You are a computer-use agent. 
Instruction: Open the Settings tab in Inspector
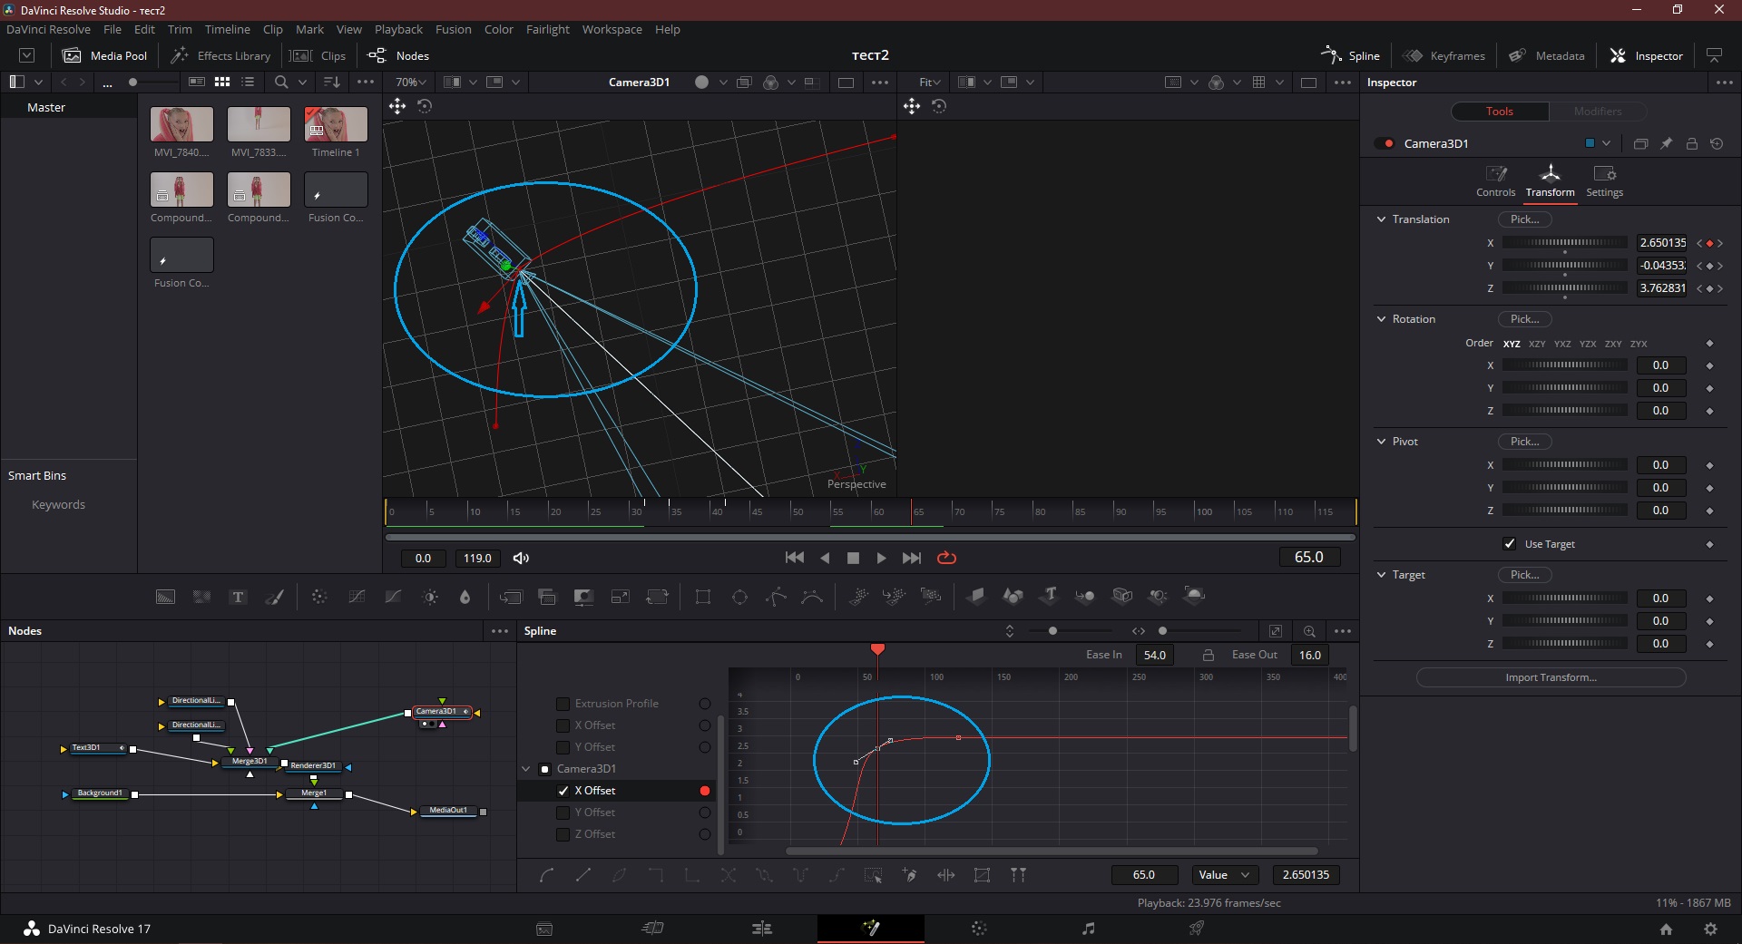(1604, 180)
